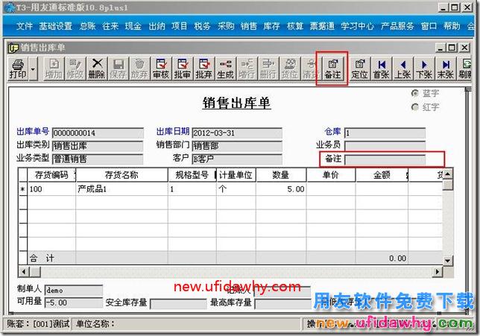Click the horizontal scrollbar left arrow
The width and height of the screenshot is (480, 336).
point(24,271)
